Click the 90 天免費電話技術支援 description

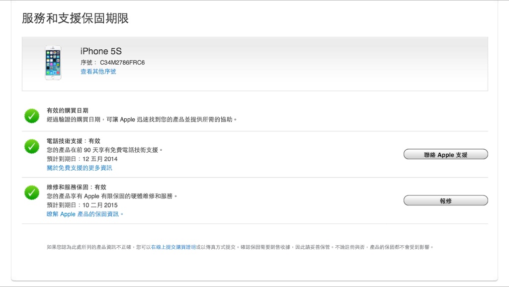(x=104, y=150)
